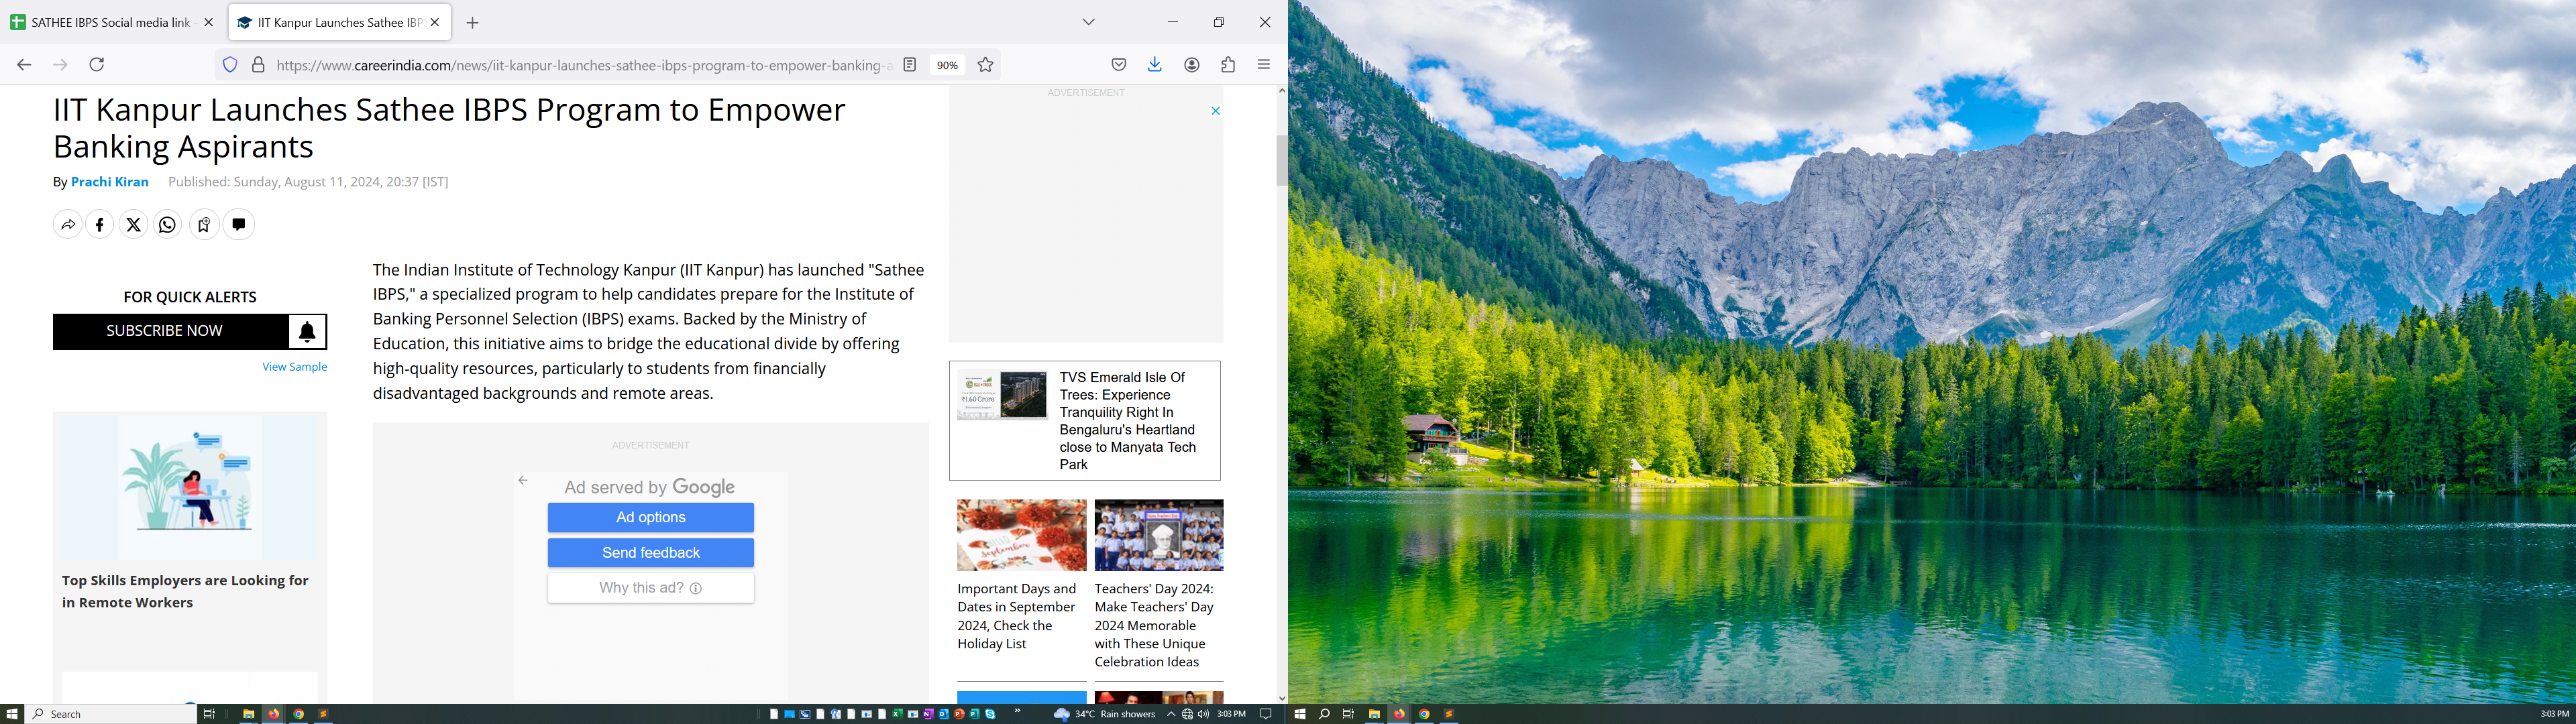The width and height of the screenshot is (2576, 724).
Task: Open the Save to Pocket icon
Action: [1119, 65]
